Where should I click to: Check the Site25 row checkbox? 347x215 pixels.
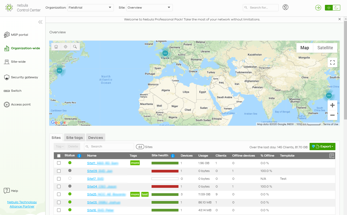click(x=59, y=194)
